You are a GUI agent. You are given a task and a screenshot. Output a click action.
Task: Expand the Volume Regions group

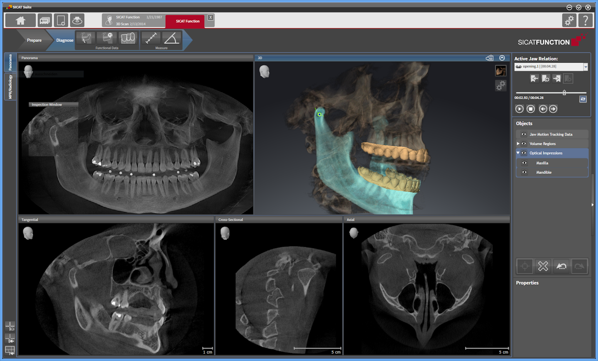pyautogui.click(x=518, y=144)
